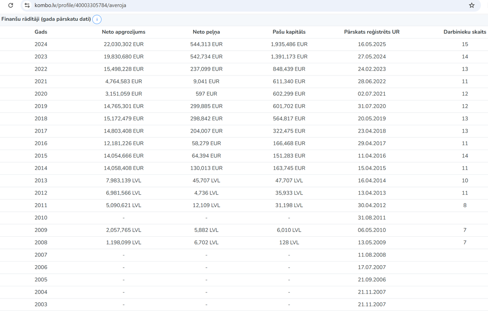Select turnover value 7,983,139 LVL
This screenshot has height=311, width=488.
[x=124, y=181]
